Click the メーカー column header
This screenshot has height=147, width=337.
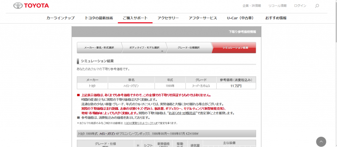[92, 80]
